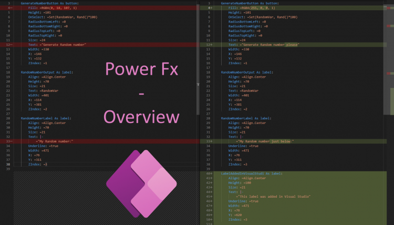Viewport: 394px width, 225px height.
Task: Click the "Power Fx" title text
Action: click(141, 69)
